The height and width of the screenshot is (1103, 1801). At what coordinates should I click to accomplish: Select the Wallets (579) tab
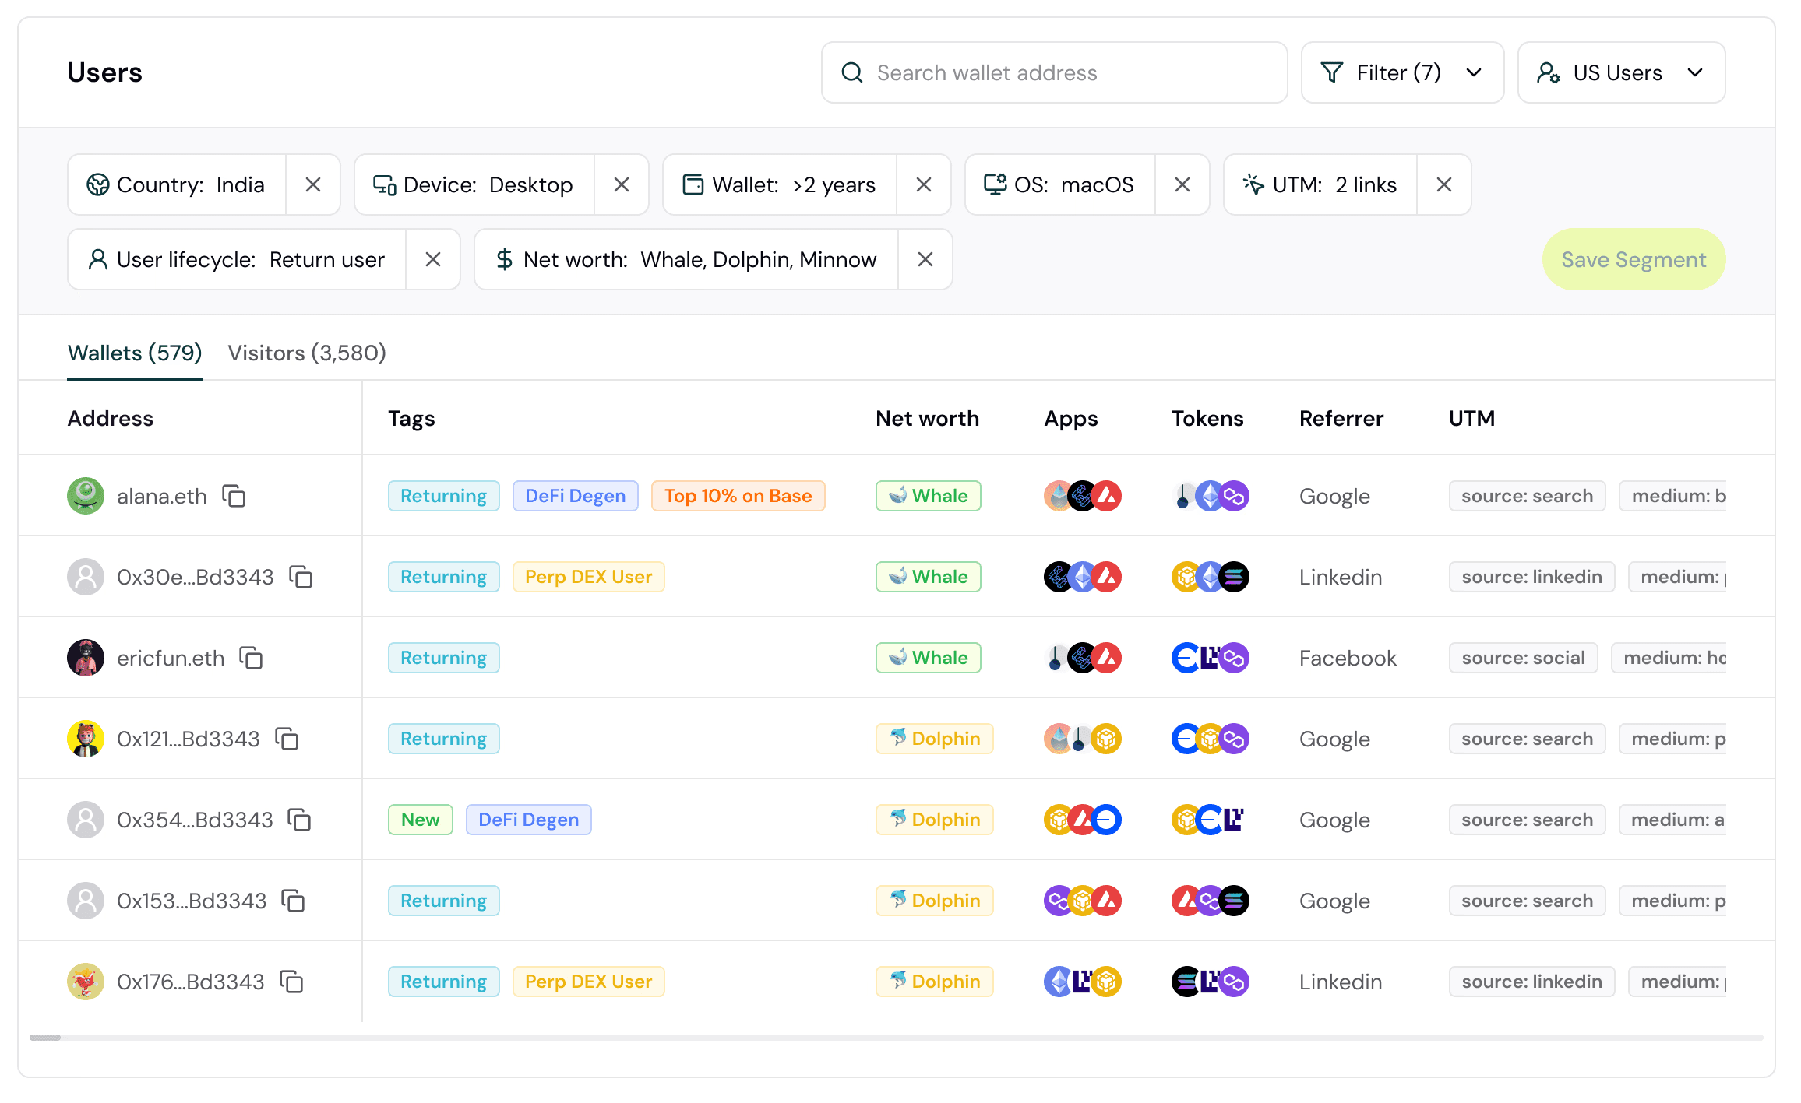135,353
